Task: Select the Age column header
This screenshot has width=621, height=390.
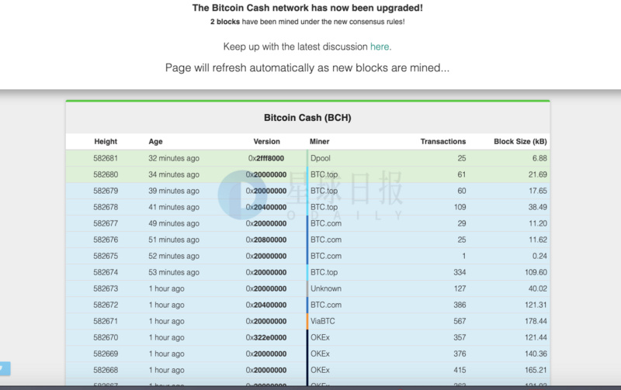Action: (x=156, y=142)
